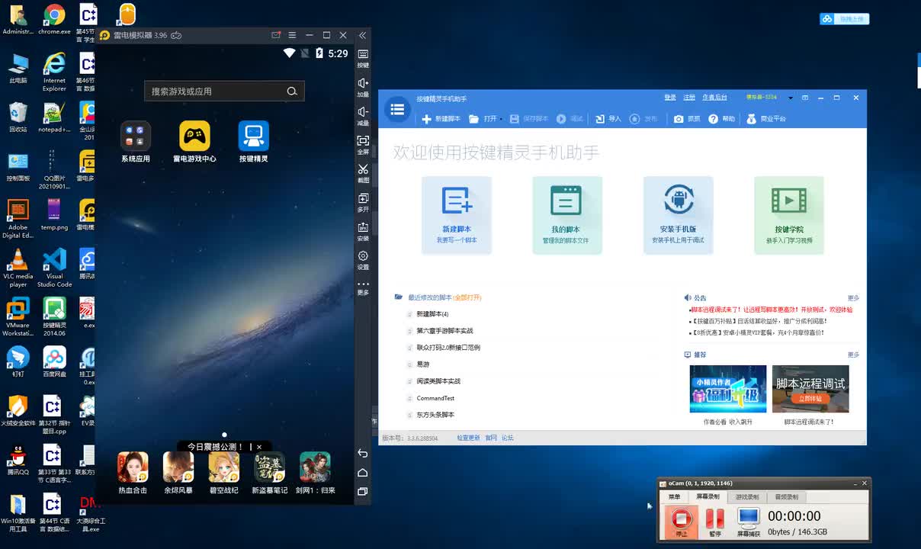
Task: Click the 全屏 fullscreen sidebar icon
Action: [363, 145]
